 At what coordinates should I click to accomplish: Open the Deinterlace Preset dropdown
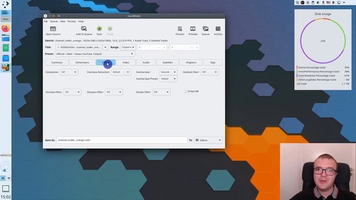(x=168, y=79)
